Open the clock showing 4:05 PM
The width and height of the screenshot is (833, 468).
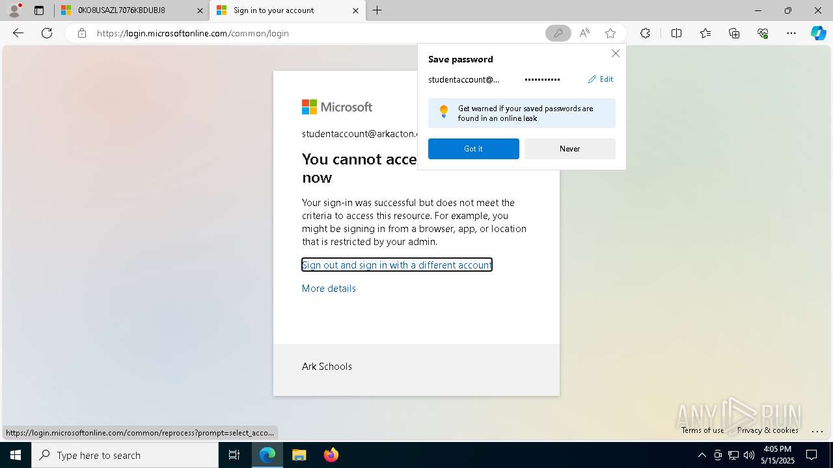pyautogui.click(x=777, y=455)
